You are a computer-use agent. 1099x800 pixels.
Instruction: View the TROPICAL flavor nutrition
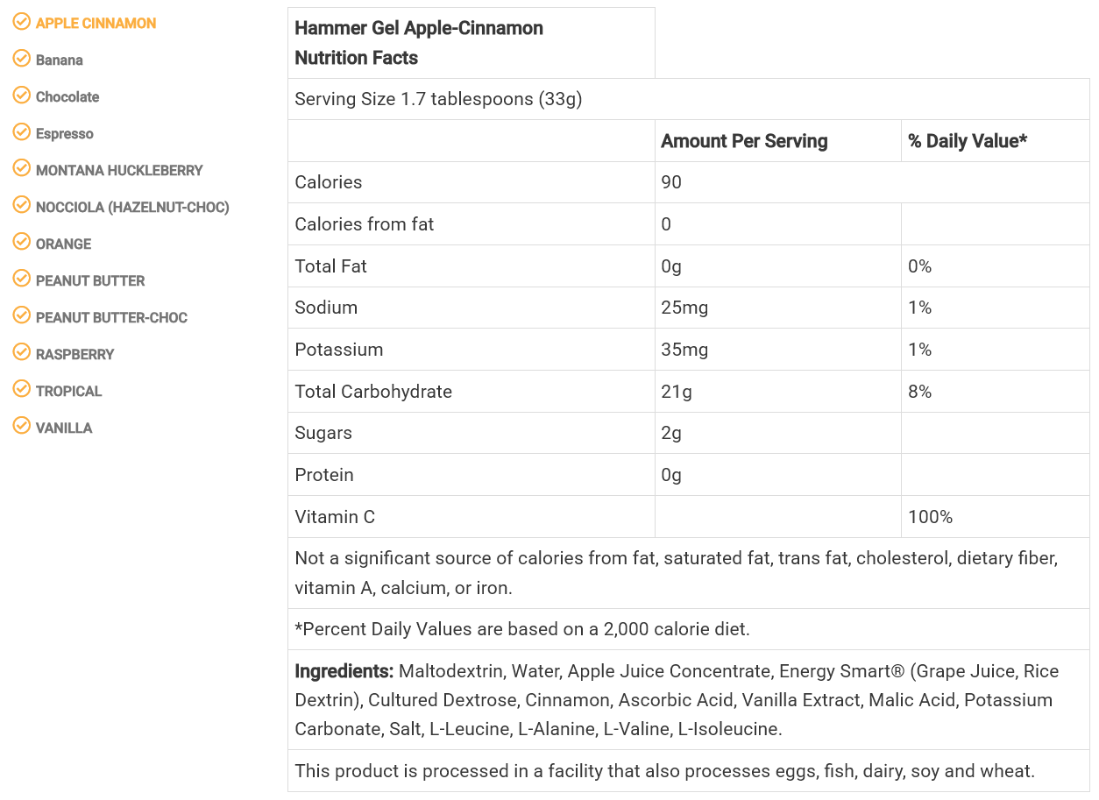point(69,392)
